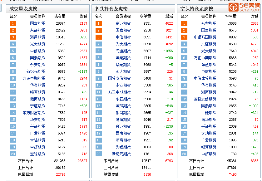Select the long total change 6136
262x181 pixels.
[147, 174]
